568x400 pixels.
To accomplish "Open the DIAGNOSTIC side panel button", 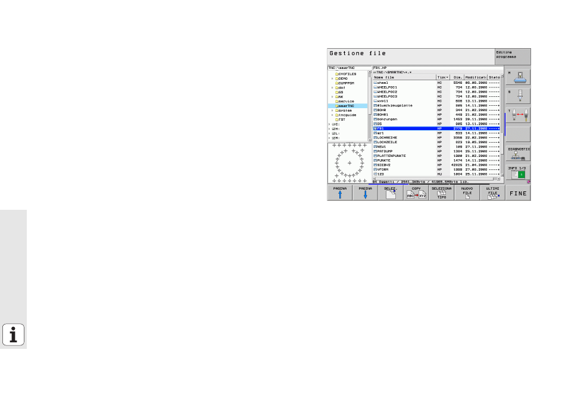I will pos(518,153).
